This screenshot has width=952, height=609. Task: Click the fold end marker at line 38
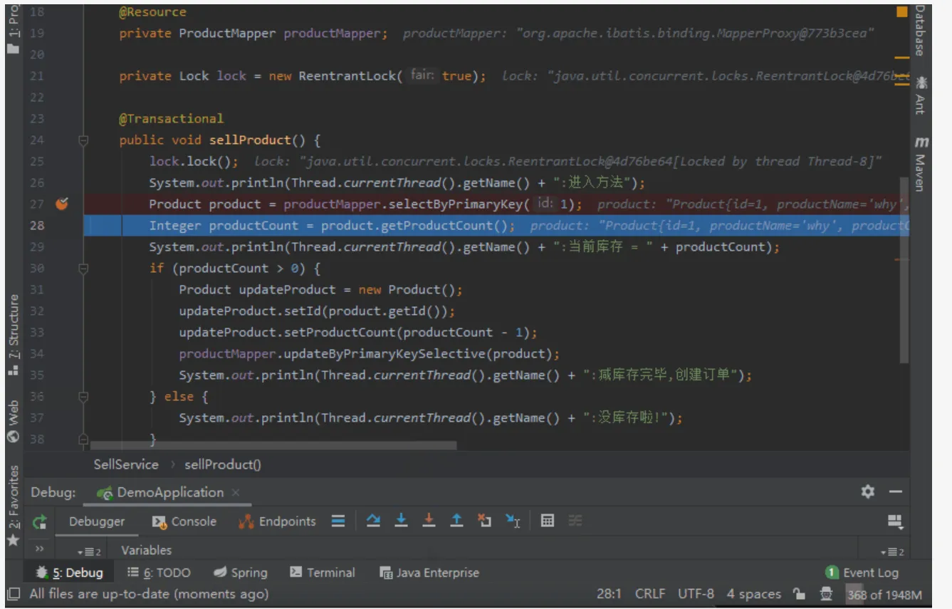click(x=83, y=439)
